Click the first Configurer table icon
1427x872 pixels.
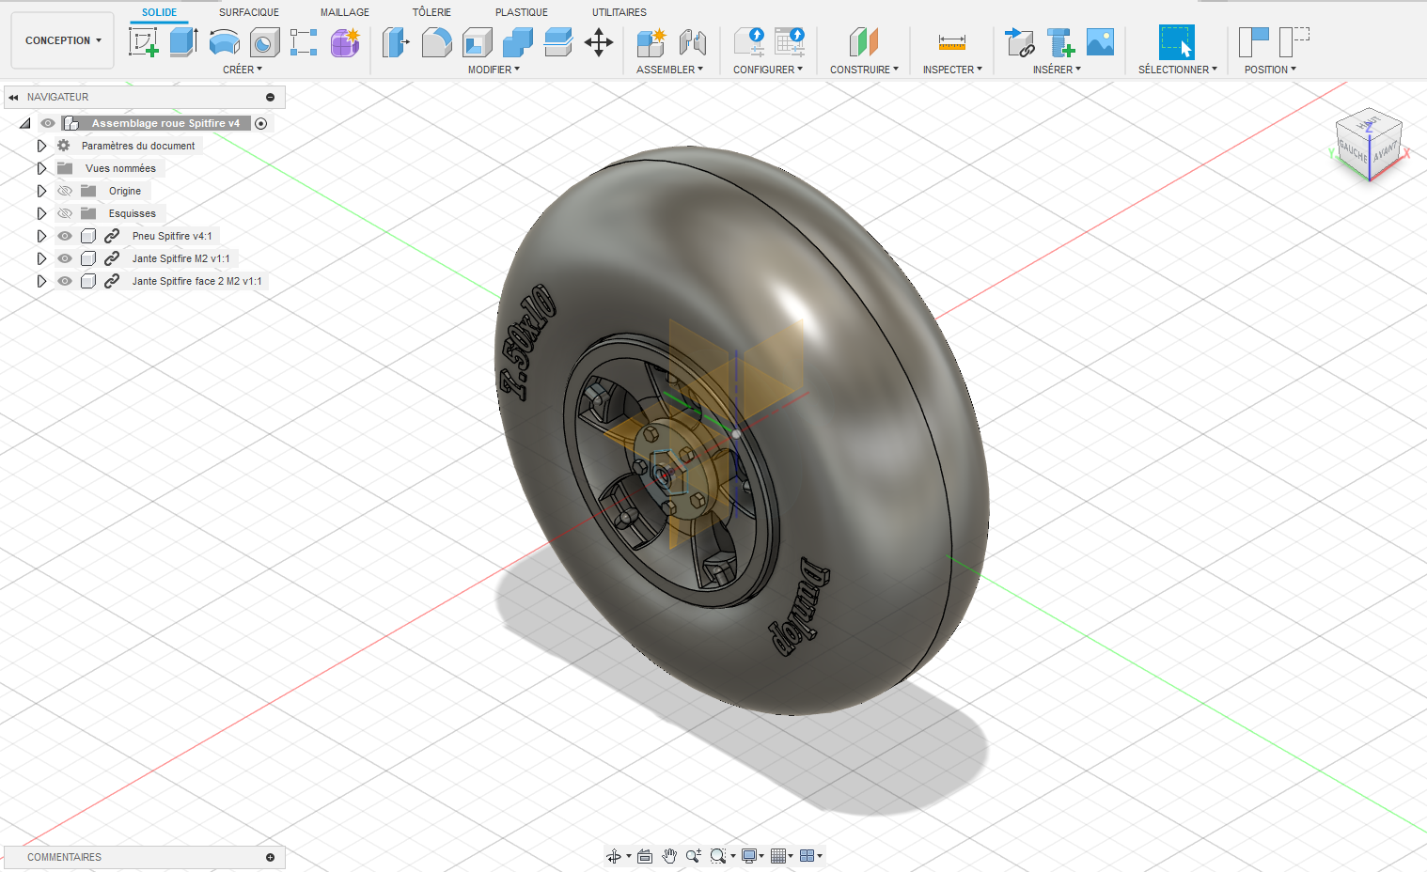[x=749, y=42]
